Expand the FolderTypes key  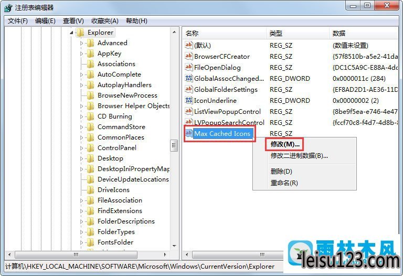81,232
